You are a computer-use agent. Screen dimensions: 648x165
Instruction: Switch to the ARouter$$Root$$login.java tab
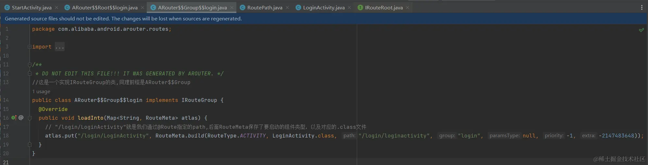pyautogui.click(x=105, y=7)
